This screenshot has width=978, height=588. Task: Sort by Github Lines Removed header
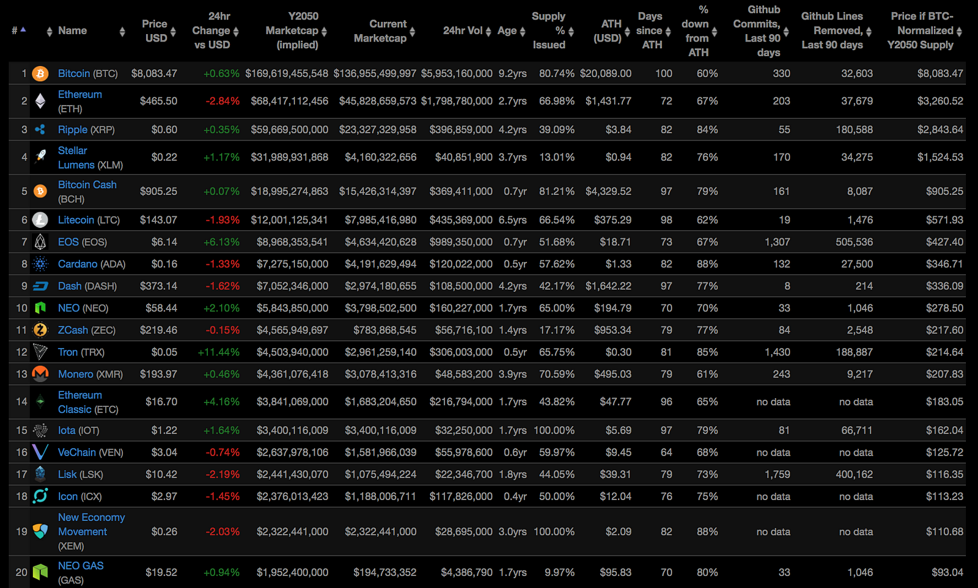coord(836,31)
